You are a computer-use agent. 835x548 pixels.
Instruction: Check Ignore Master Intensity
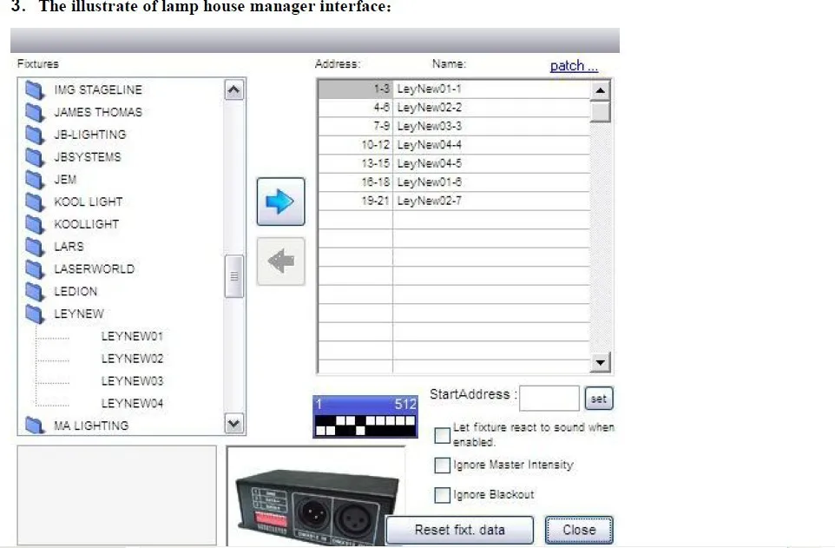pos(442,465)
